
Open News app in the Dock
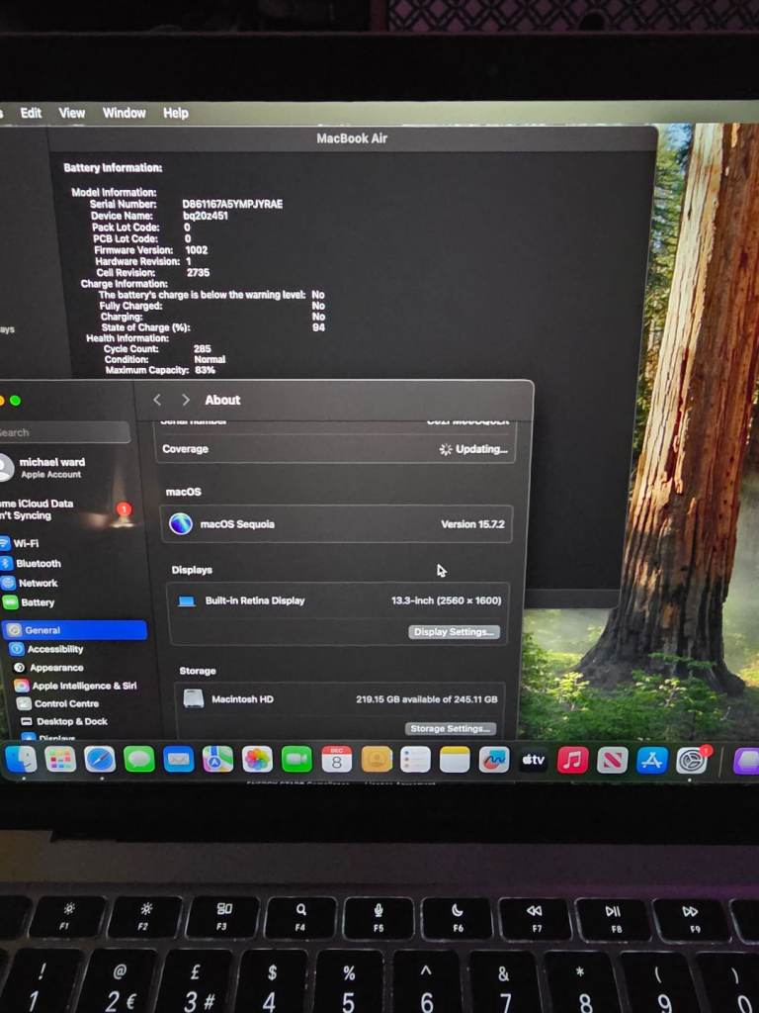pos(612,761)
